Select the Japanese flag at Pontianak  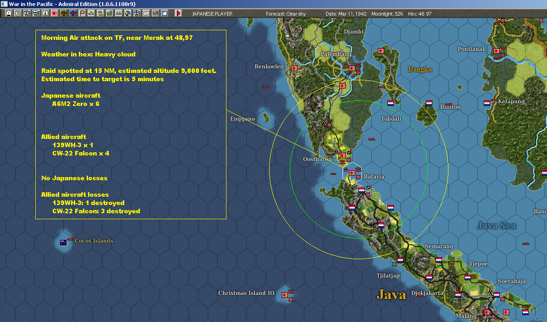pyautogui.click(x=497, y=51)
